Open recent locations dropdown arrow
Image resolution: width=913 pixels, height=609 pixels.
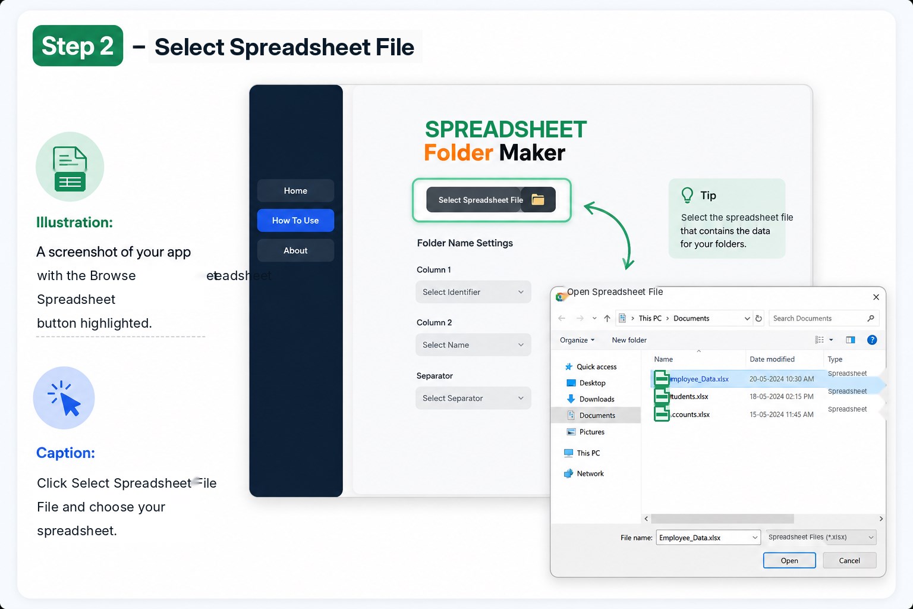(594, 318)
